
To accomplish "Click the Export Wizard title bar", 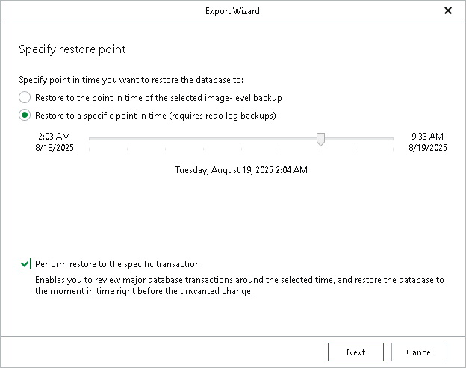I will coord(232,11).
